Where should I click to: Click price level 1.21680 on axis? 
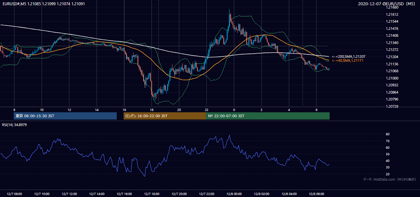(393, 7)
